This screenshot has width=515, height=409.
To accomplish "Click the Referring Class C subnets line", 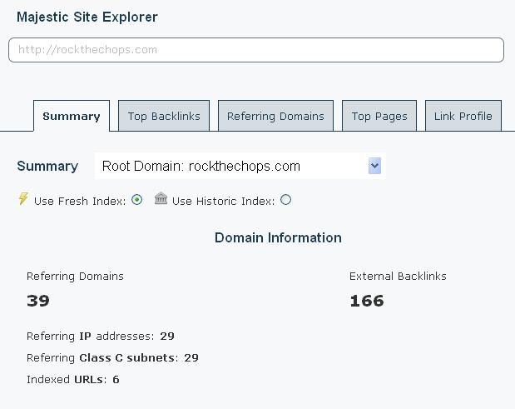I will click(112, 358).
